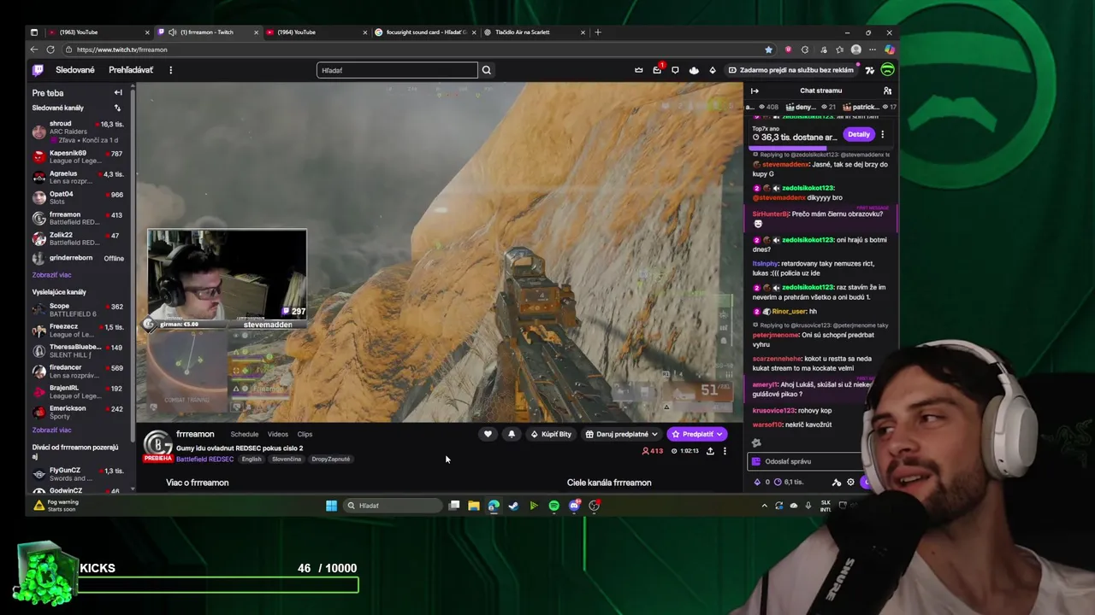Image resolution: width=1095 pixels, height=615 pixels.
Task: Open the whispers speech-bubble icon
Action: (675, 70)
